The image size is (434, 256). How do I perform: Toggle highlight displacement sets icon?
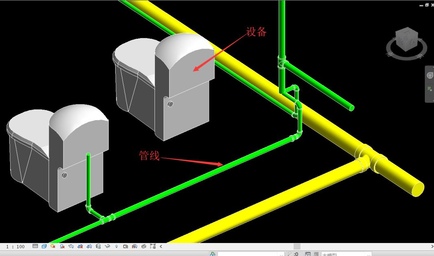coord(144,246)
